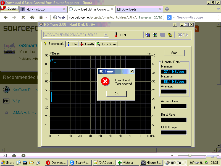Viewport: 221px width, 166px height.
Task: Switch to TeamViewer in the taskbar
Action: click(x=80, y=163)
